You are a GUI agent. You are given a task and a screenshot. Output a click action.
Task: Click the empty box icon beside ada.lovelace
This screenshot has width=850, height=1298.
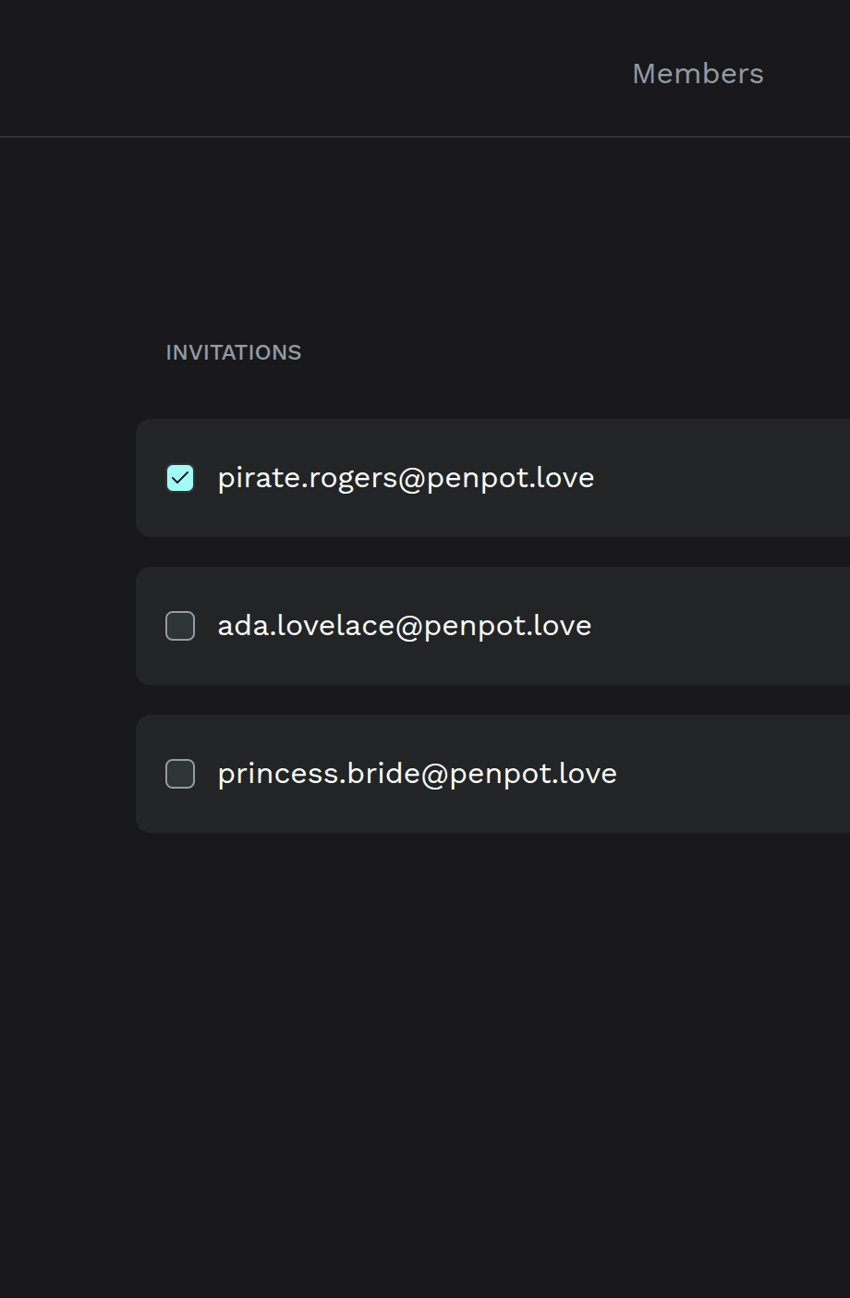(x=180, y=626)
